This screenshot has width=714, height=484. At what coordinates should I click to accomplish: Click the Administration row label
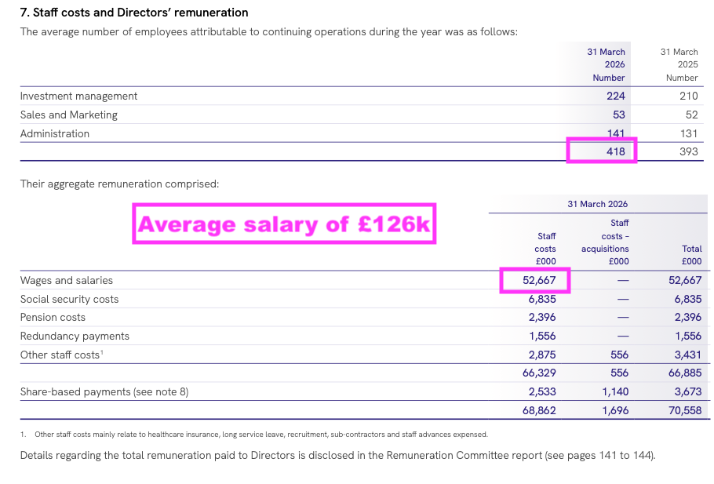pyautogui.click(x=55, y=133)
